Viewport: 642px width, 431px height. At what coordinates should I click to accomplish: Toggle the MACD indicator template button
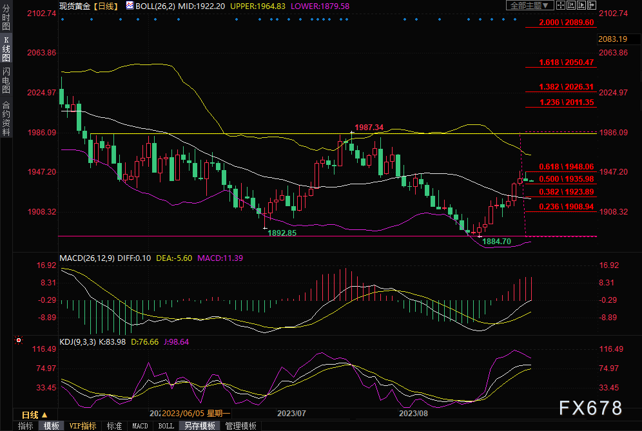pyautogui.click(x=140, y=426)
